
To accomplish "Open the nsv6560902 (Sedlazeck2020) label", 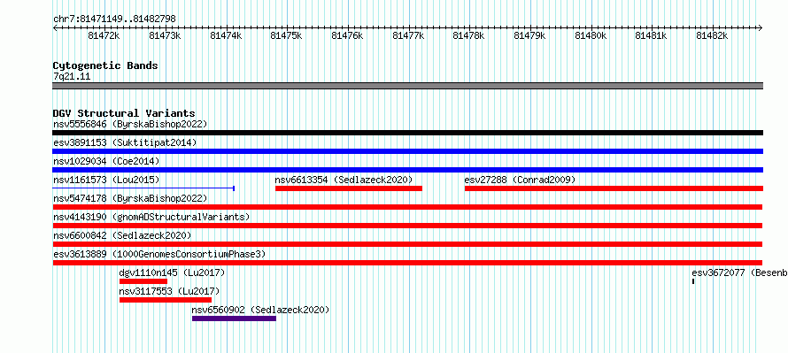I will 261,310.
